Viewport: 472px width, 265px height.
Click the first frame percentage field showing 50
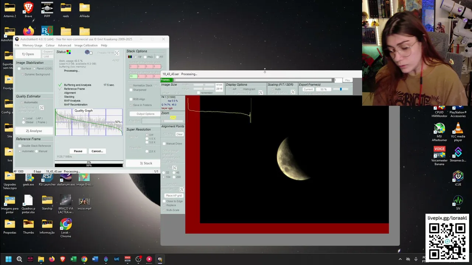133,76
